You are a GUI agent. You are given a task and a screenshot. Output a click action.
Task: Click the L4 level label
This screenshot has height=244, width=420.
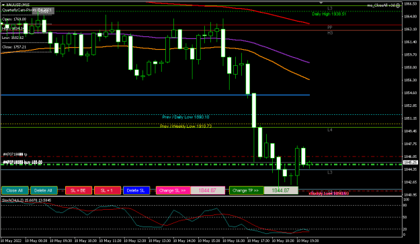tap(330, 130)
